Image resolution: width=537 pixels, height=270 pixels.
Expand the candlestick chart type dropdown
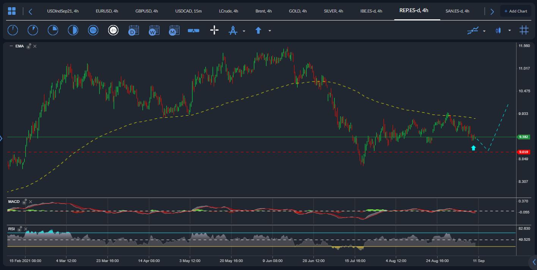point(509,30)
